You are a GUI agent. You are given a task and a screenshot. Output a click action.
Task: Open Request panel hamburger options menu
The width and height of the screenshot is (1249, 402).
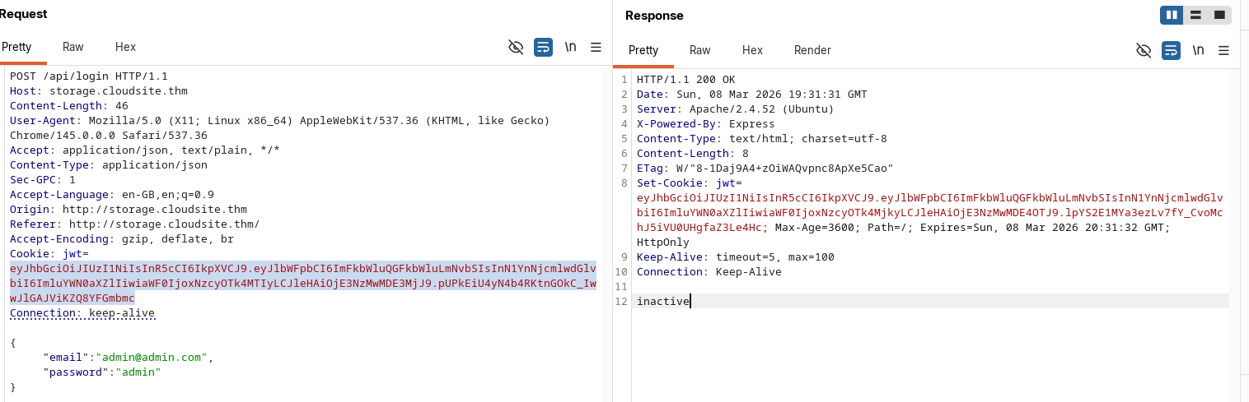click(596, 48)
